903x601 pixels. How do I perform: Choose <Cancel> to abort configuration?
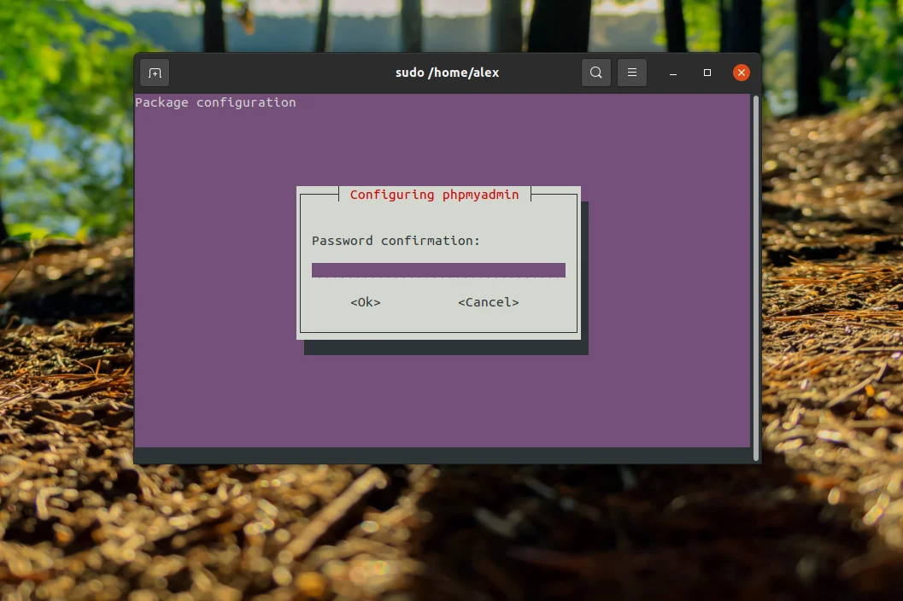point(488,301)
